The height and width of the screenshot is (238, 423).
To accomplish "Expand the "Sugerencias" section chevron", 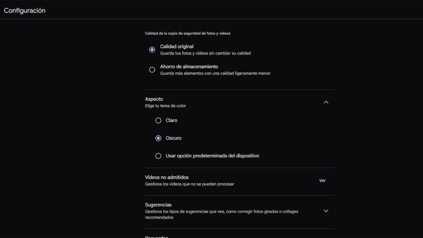I will tap(326, 211).
